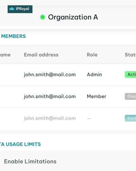
Task: Open the DATA USAGE LIMITS section heading
Action: pos(20,144)
